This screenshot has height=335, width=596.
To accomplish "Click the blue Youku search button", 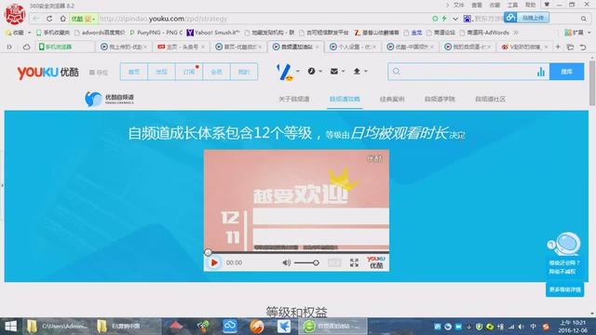I will pyautogui.click(x=566, y=72).
